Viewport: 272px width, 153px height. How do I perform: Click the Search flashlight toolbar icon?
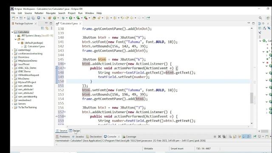(99, 18)
